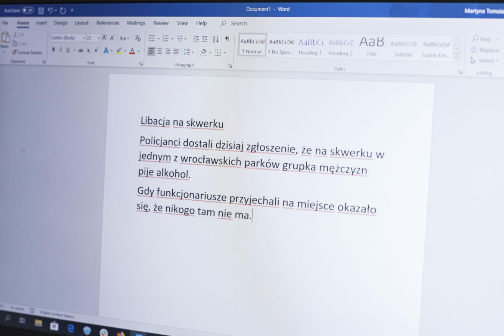
Task: Open Microsoft Edge from taskbar
Action: click(x=71, y=328)
